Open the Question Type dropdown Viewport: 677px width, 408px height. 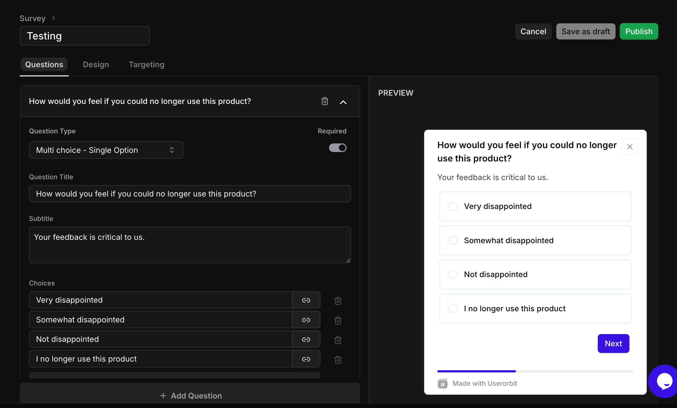(x=106, y=150)
